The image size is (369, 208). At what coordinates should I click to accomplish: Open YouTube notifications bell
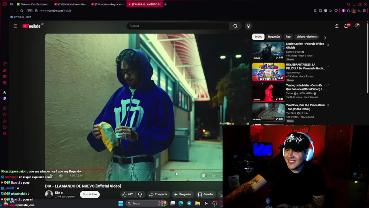point(347,26)
